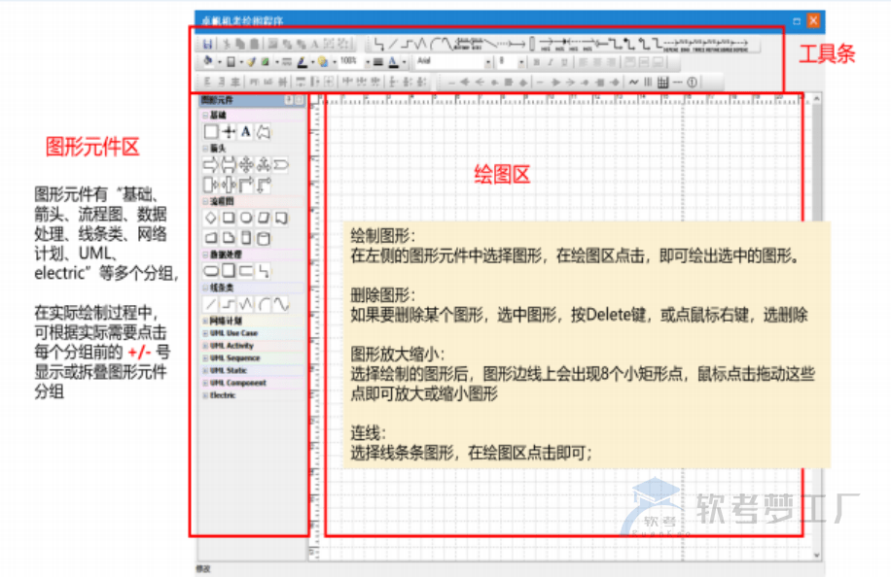Toggle italic text formatting
The height and width of the screenshot is (577, 891).
(550, 62)
